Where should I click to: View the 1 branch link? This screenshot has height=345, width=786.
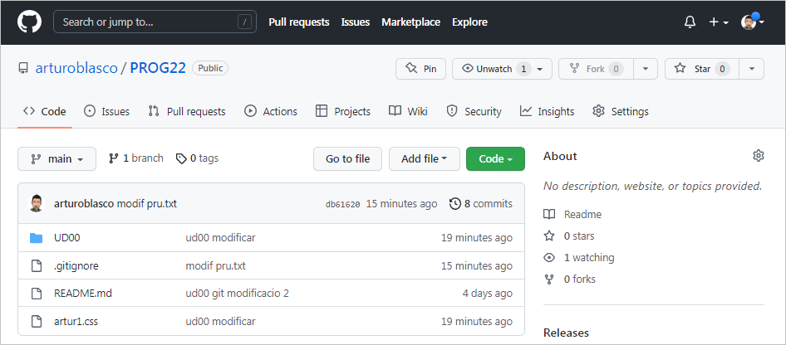click(135, 158)
